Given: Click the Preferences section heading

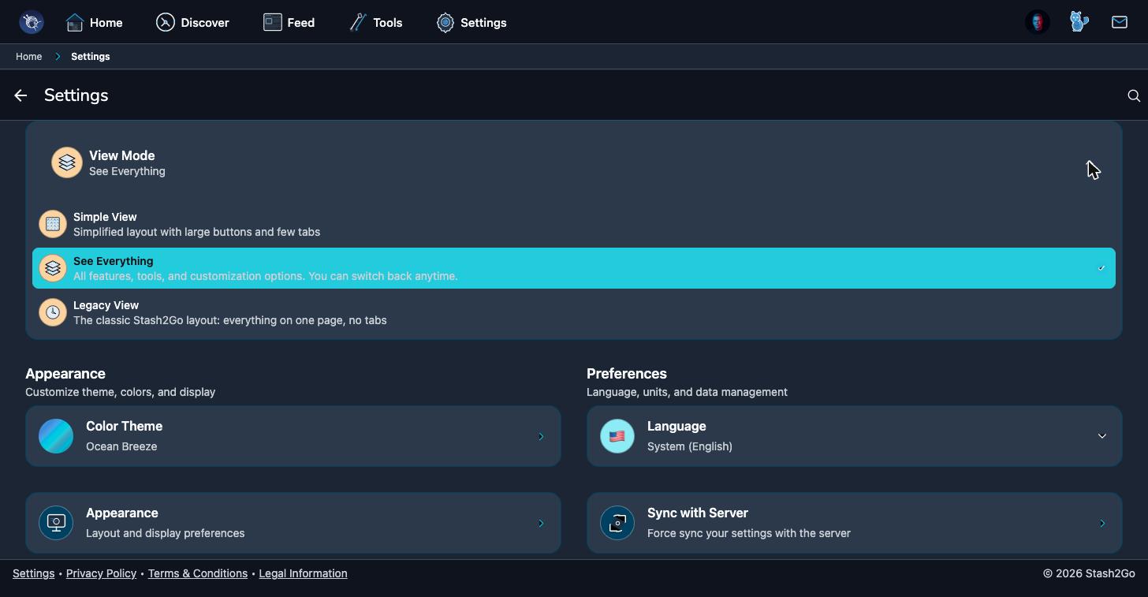Looking at the screenshot, I should point(627,374).
